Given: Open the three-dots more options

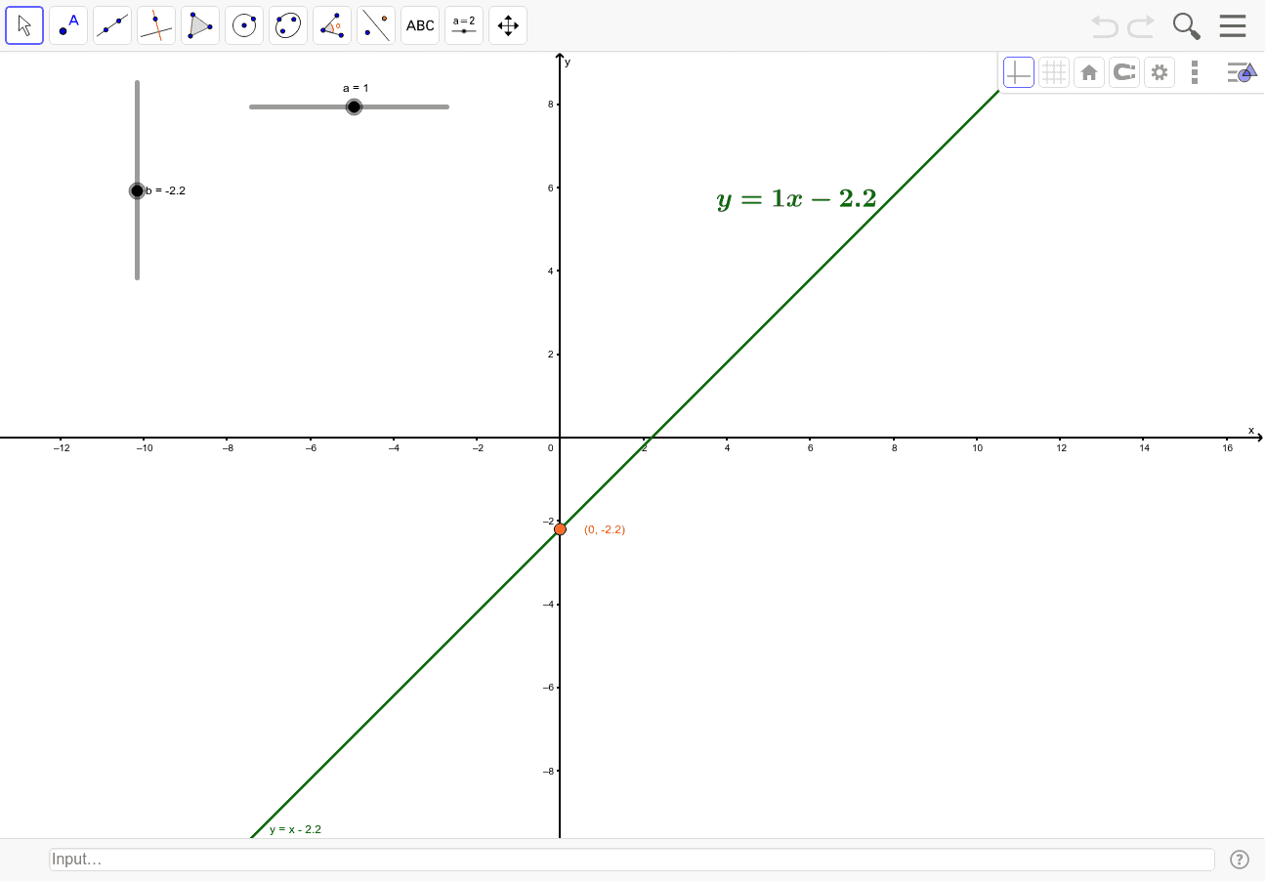Looking at the screenshot, I should click(1195, 72).
